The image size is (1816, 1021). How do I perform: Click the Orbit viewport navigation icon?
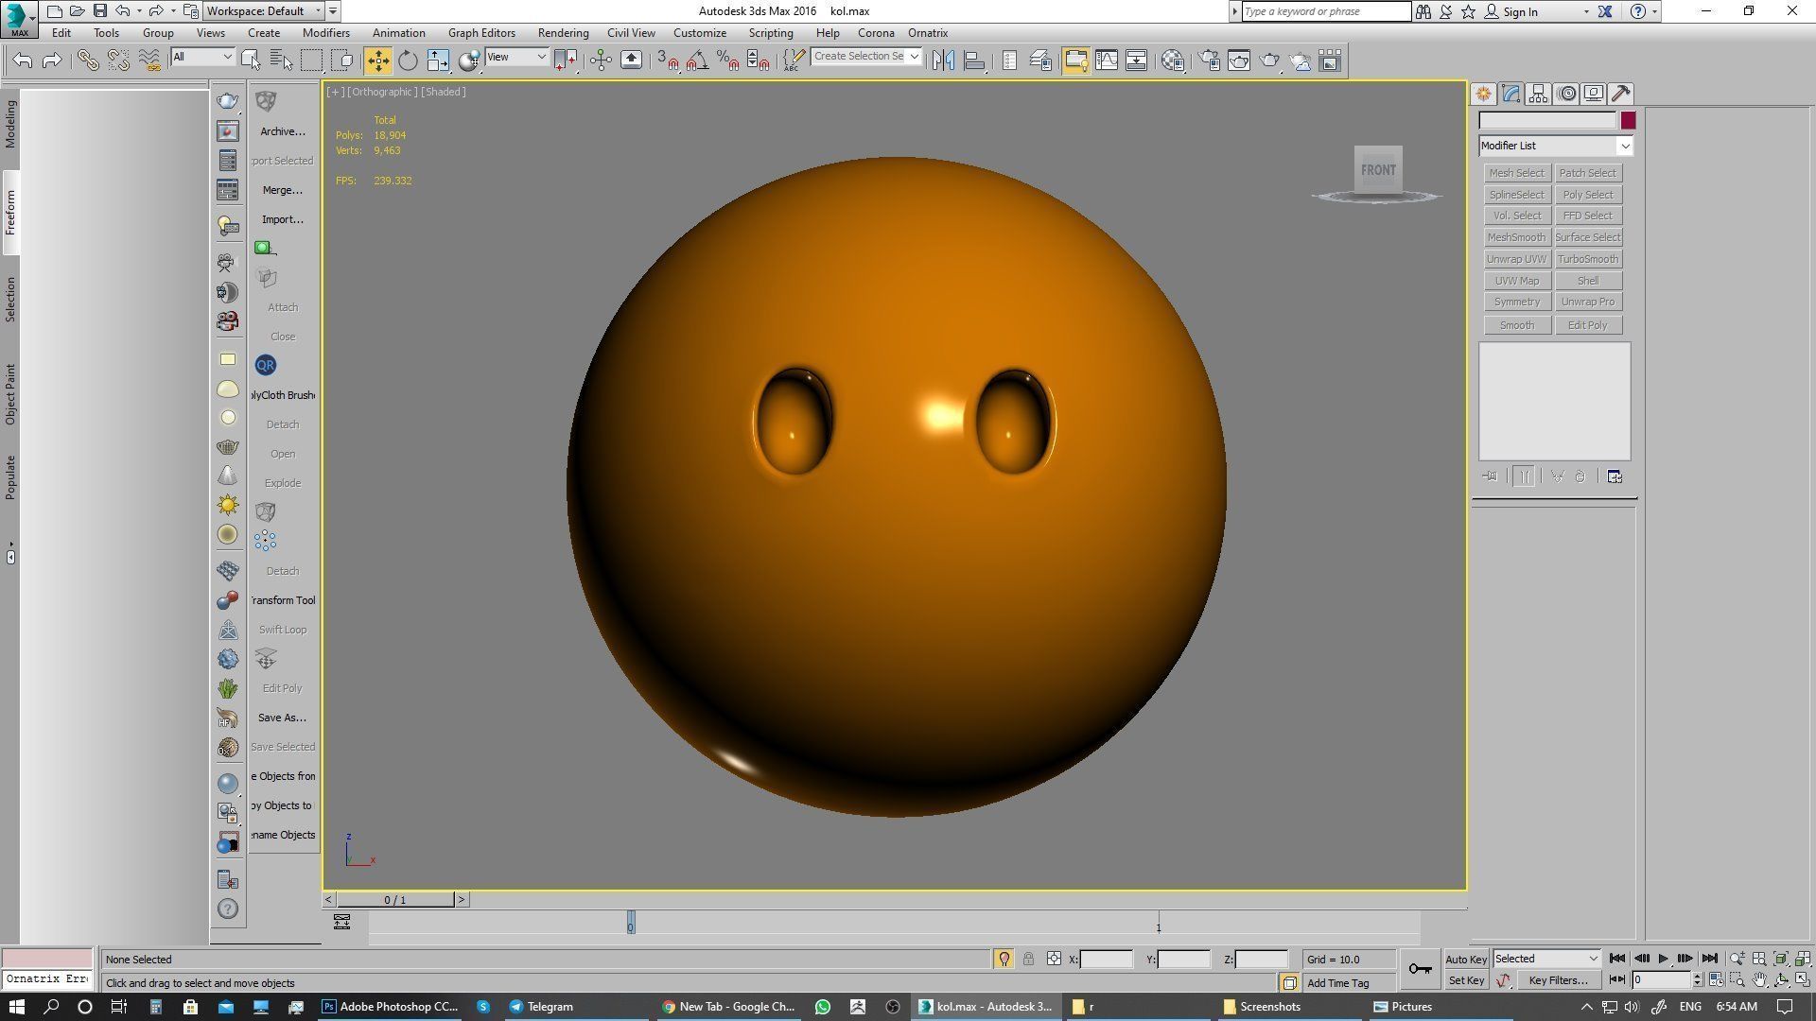pyautogui.click(x=1781, y=980)
